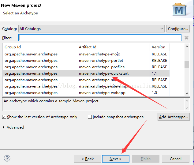Viewport: 194px width, 165px height.
Task: Click RELEASE version in the portlet row
Action: coord(159,61)
